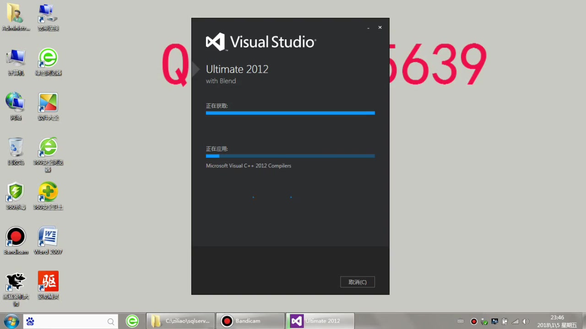This screenshot has height=329, width=586.
Task: Open the Administrator folder desktop icon
Action: coord(16,17)
